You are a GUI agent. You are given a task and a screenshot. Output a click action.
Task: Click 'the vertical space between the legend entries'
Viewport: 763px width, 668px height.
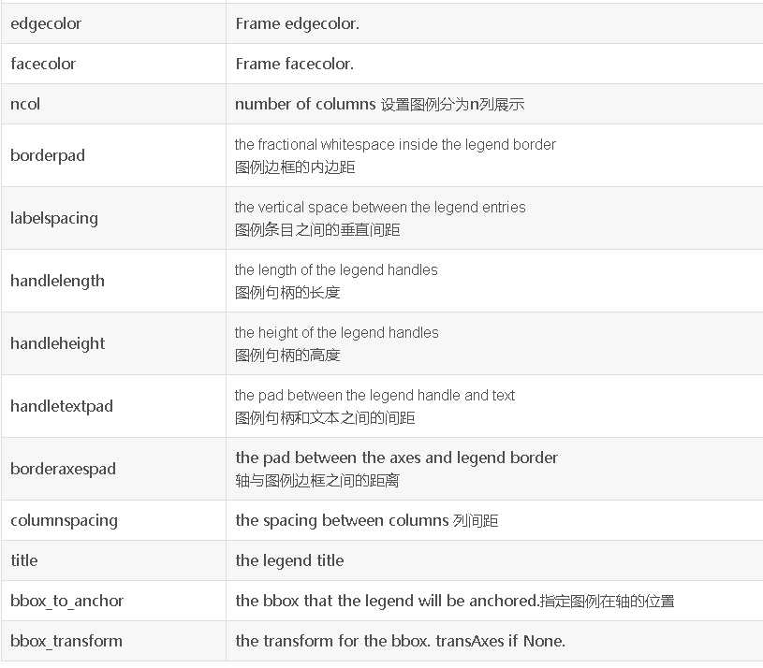point(380,207)
